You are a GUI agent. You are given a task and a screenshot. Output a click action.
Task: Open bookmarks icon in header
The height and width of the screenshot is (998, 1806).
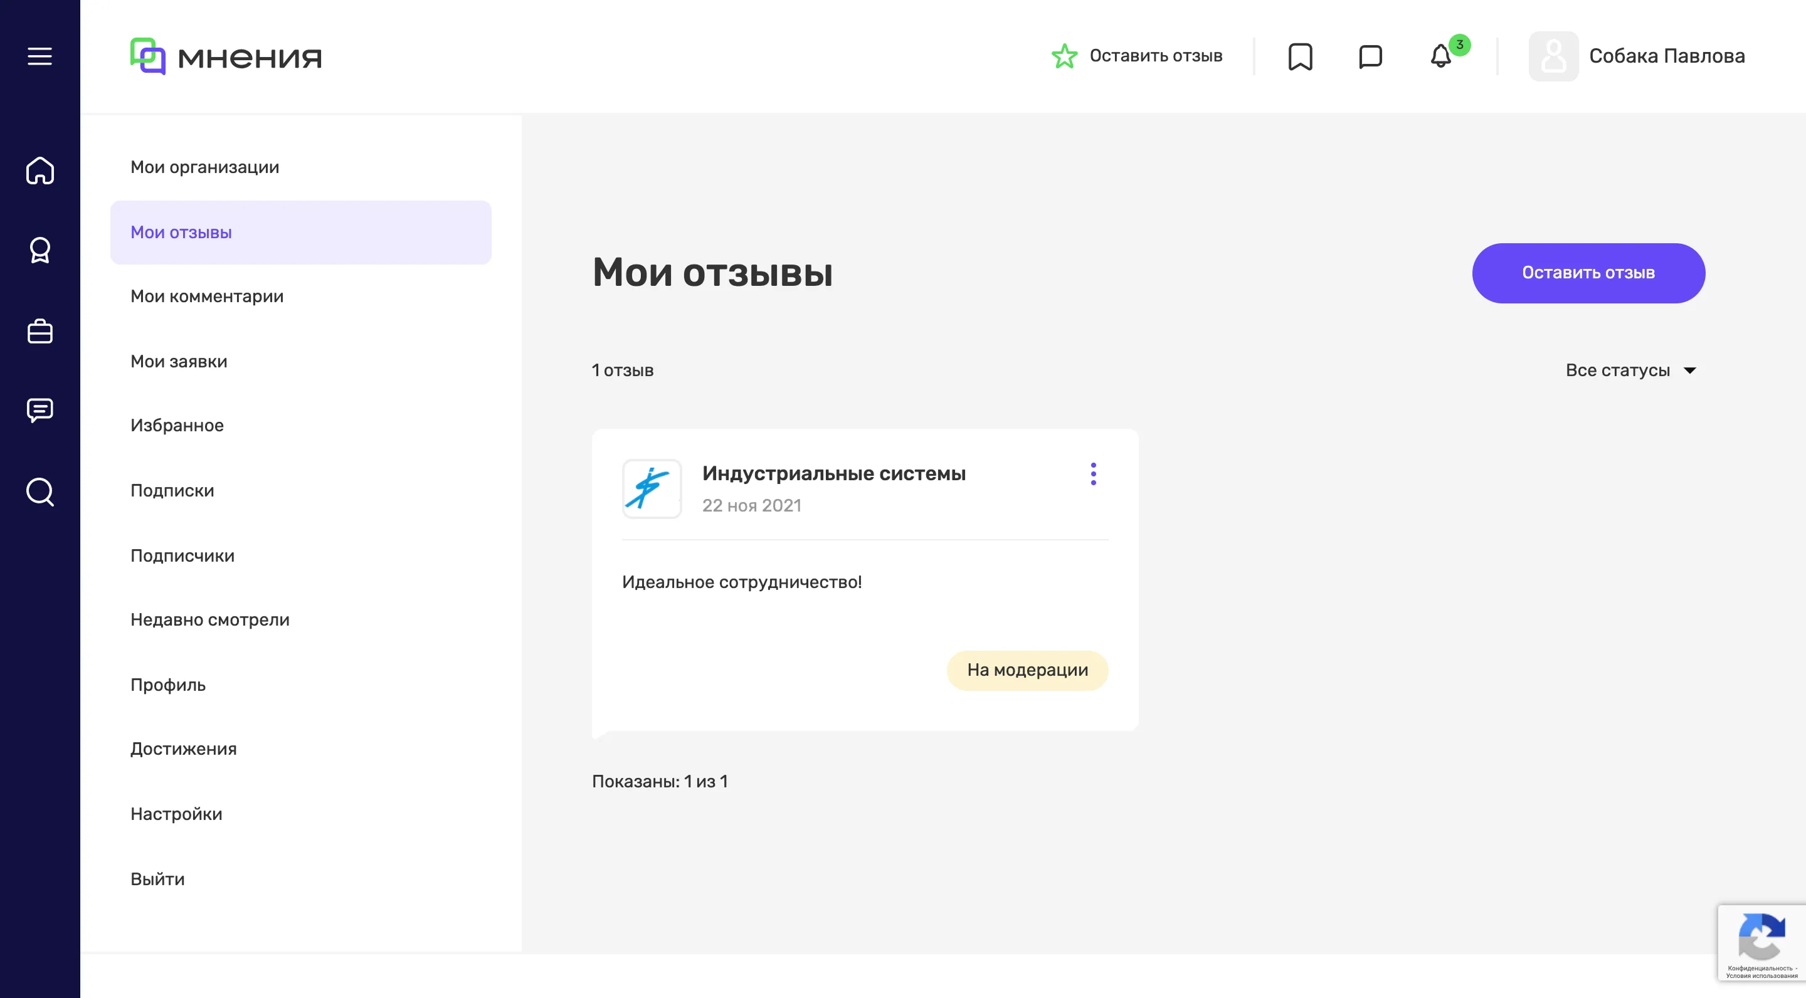[x=1300, y=56]
